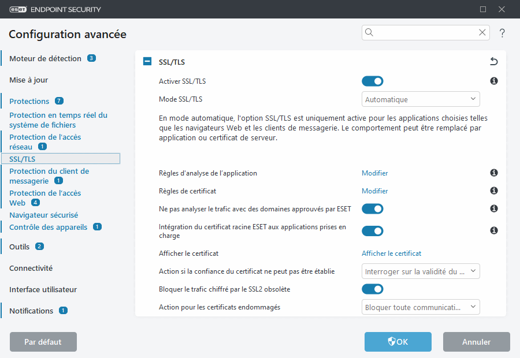Open dropdown for damaged certificates action
This screenshot has height=358, width=520.
pos(421,307)
